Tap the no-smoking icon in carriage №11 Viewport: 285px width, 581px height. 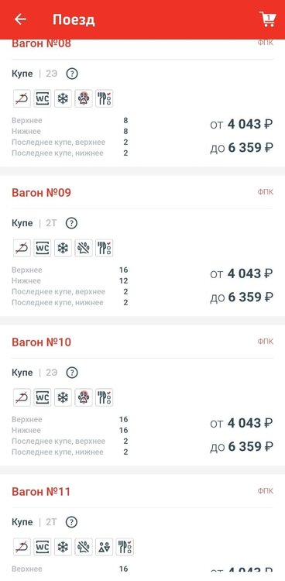(22, 547)
